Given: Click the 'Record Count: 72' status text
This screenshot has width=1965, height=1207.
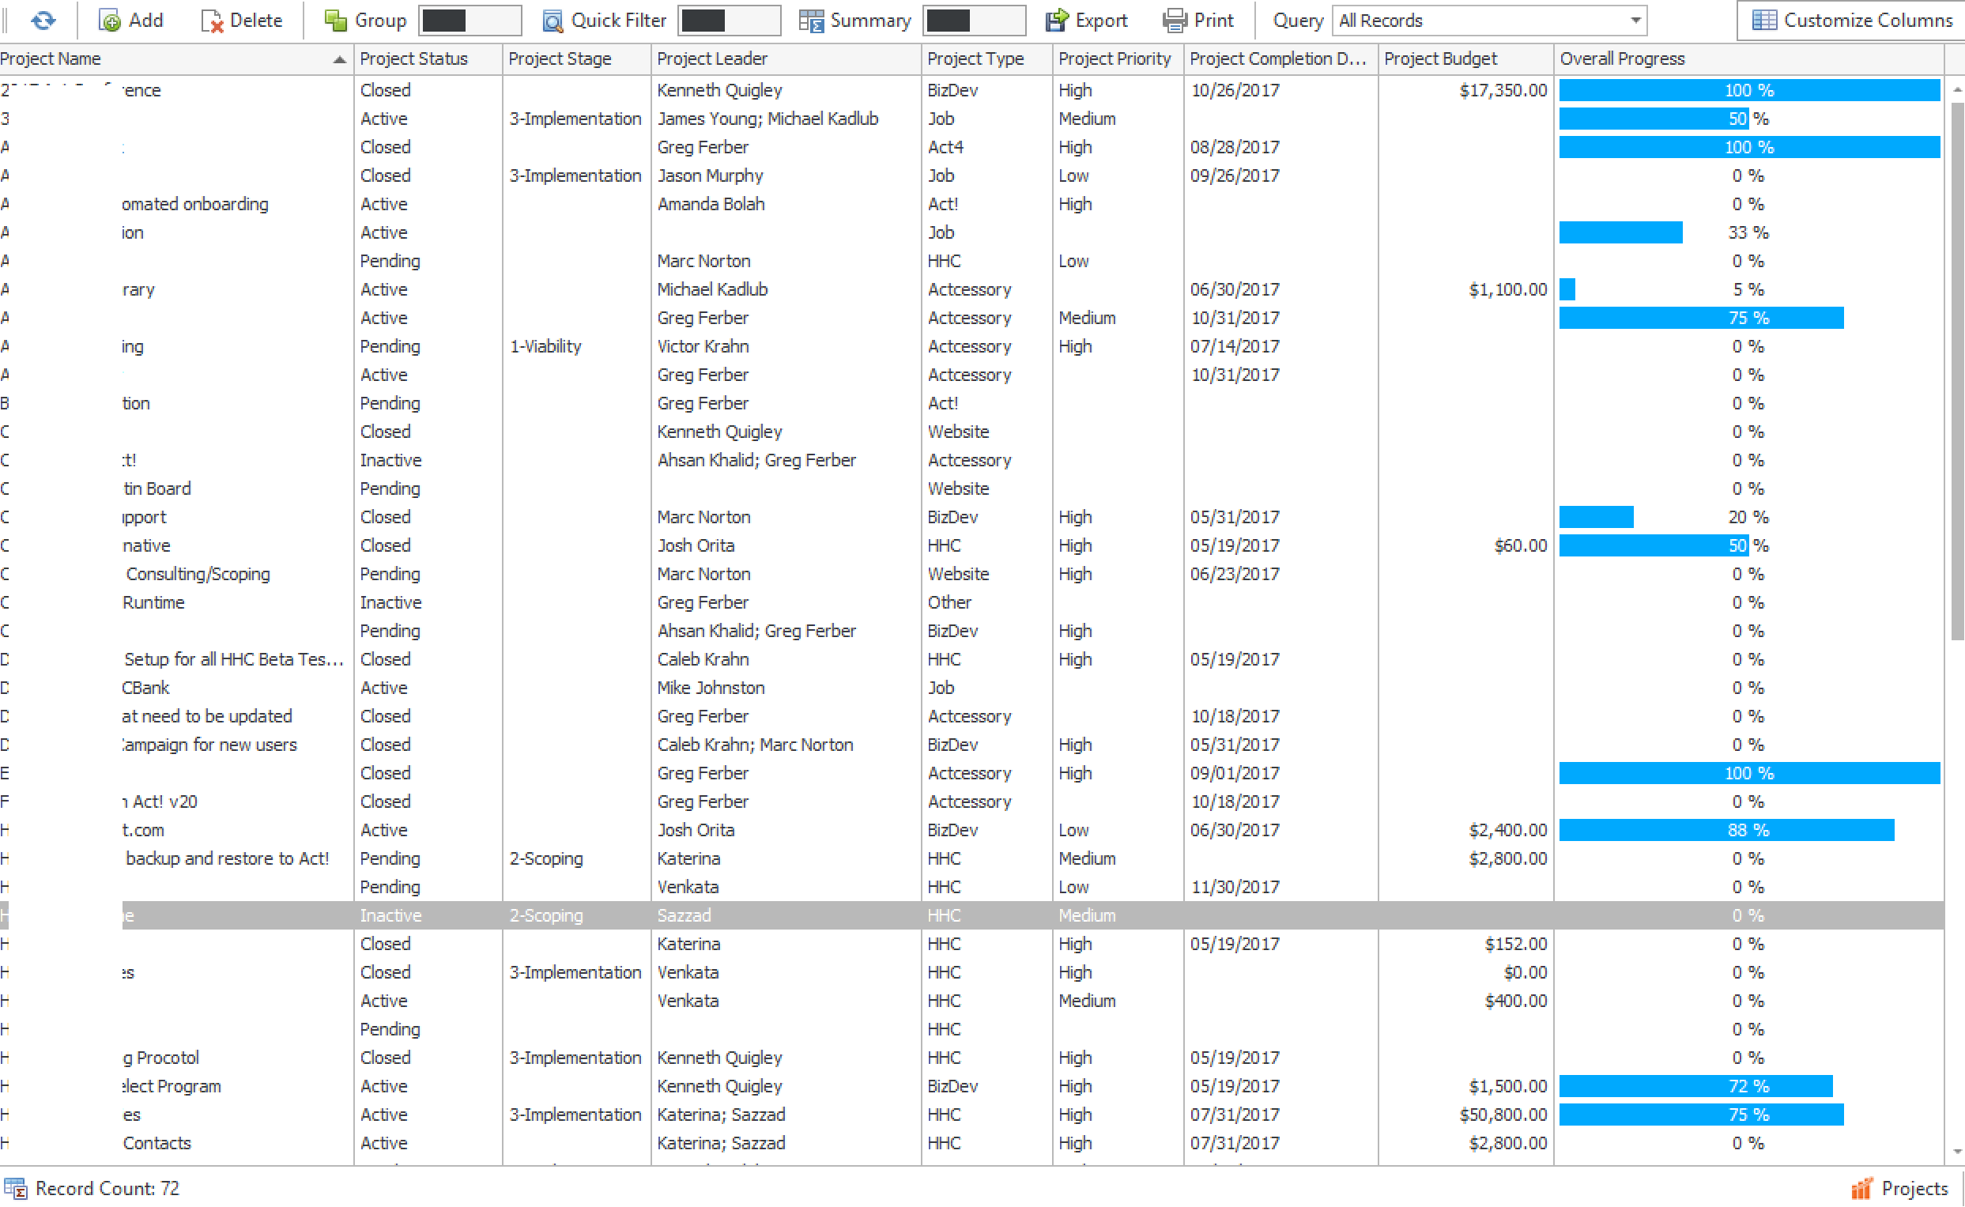Looking at the screenshot, I should 107,1189.
